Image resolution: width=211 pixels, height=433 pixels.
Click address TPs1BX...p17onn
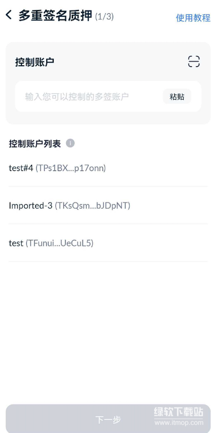point(71,168)
